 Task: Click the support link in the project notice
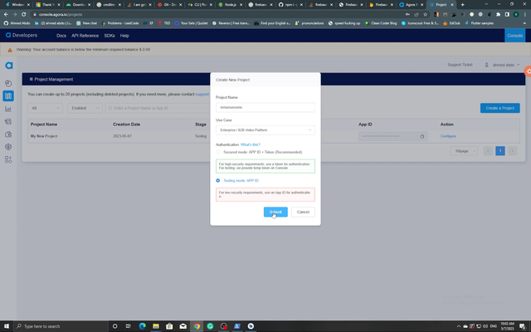(202, 94)
